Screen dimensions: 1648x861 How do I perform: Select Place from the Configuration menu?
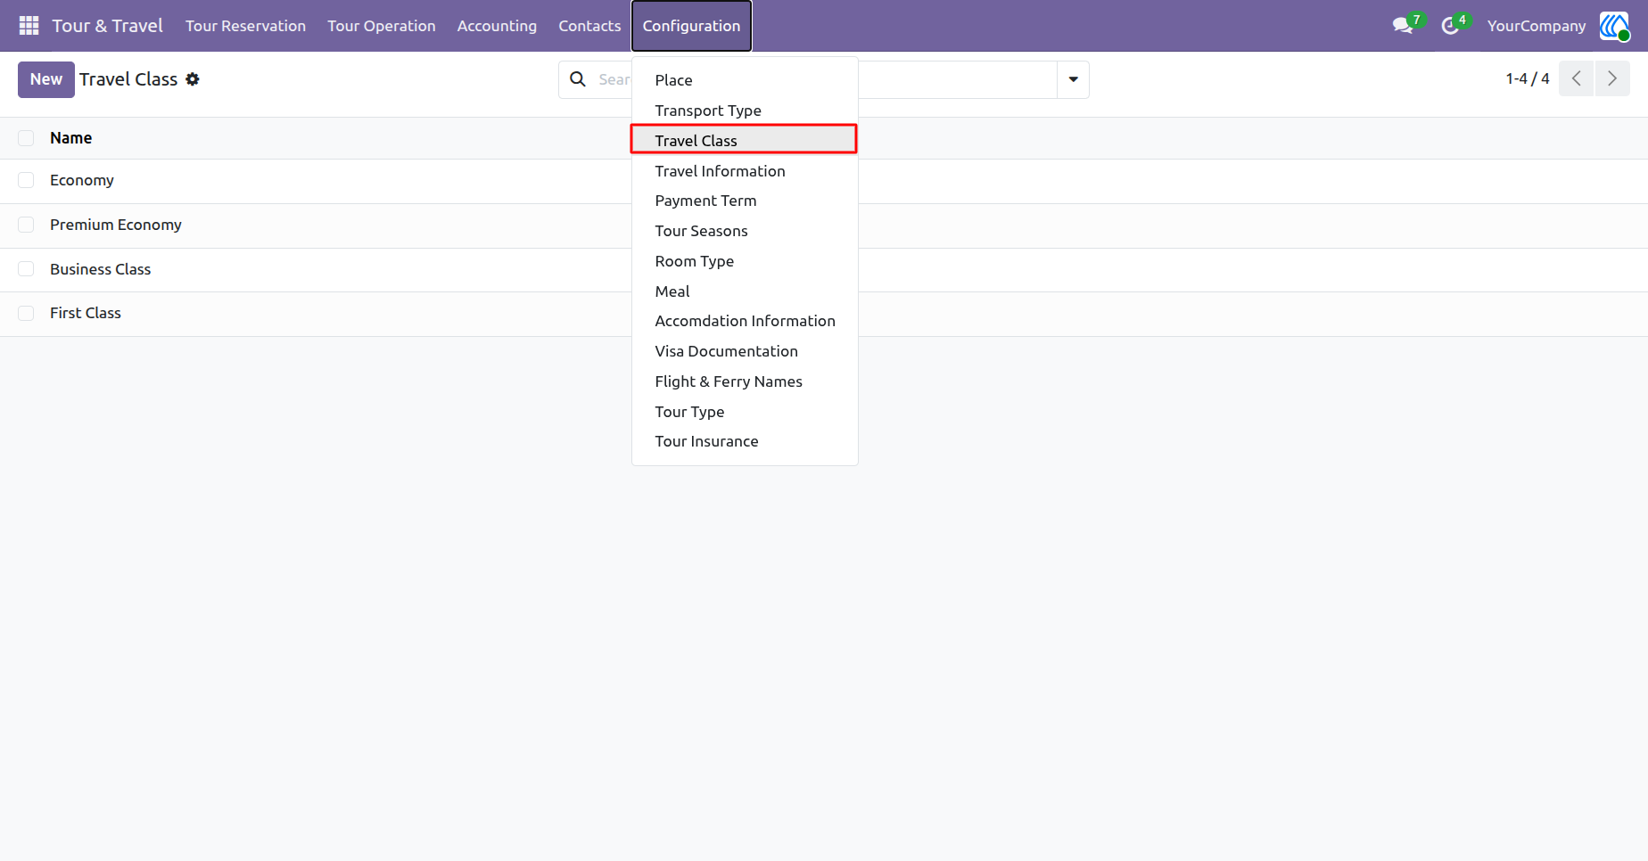click(x=745, y=80)
